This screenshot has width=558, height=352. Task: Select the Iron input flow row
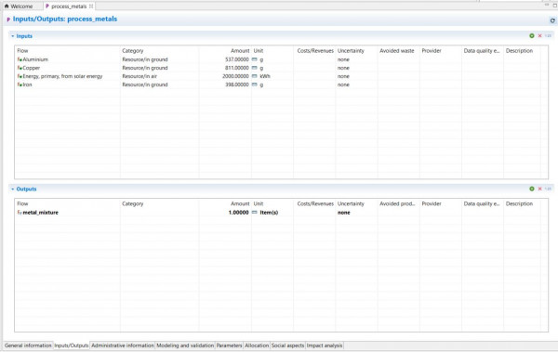point(281,85)
